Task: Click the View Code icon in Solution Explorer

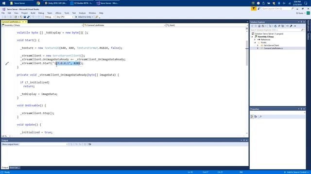Action: click(x=287, y=26)
